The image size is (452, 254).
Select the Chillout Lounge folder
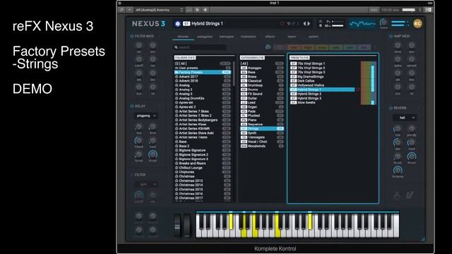pyautogui.click(x=203, y=168)
